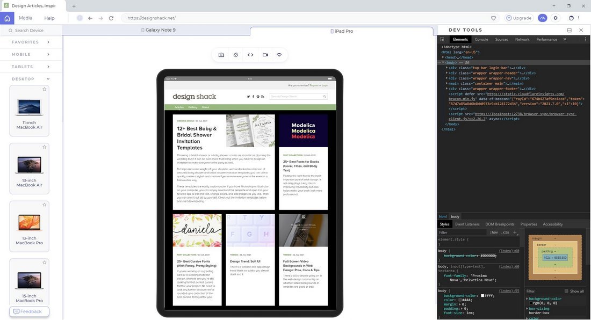Show more DevTools tabs via chevrons

tap(565, 39)
